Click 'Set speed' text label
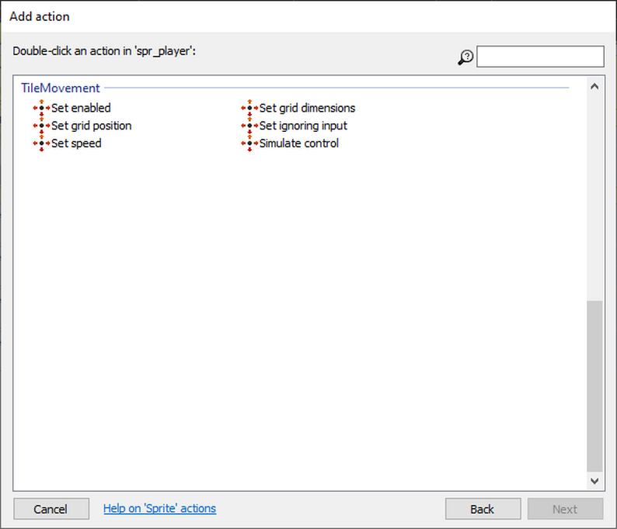The height and width of the screenshot is (529, 617). [x=76, y=143]
